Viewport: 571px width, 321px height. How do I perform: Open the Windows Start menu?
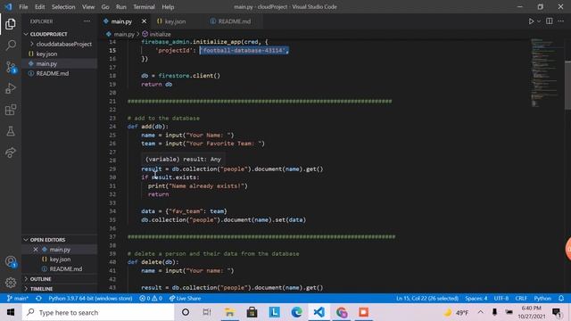11,312
